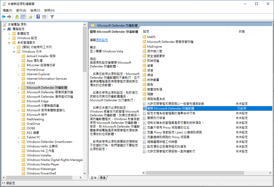Select the 即時保護 folder icon
Image resolution: width=274 pixels, height=187 pixels.
coord(144,61)
